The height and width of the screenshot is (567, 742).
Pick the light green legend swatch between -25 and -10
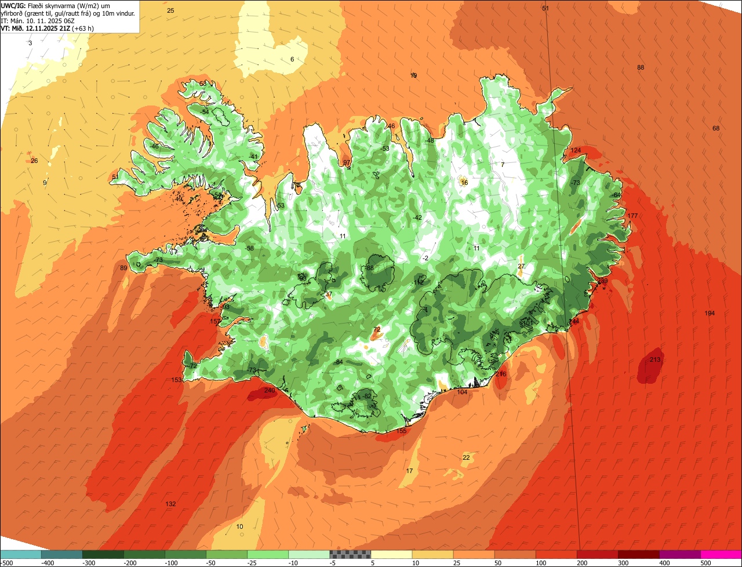[x=268, y=554]
